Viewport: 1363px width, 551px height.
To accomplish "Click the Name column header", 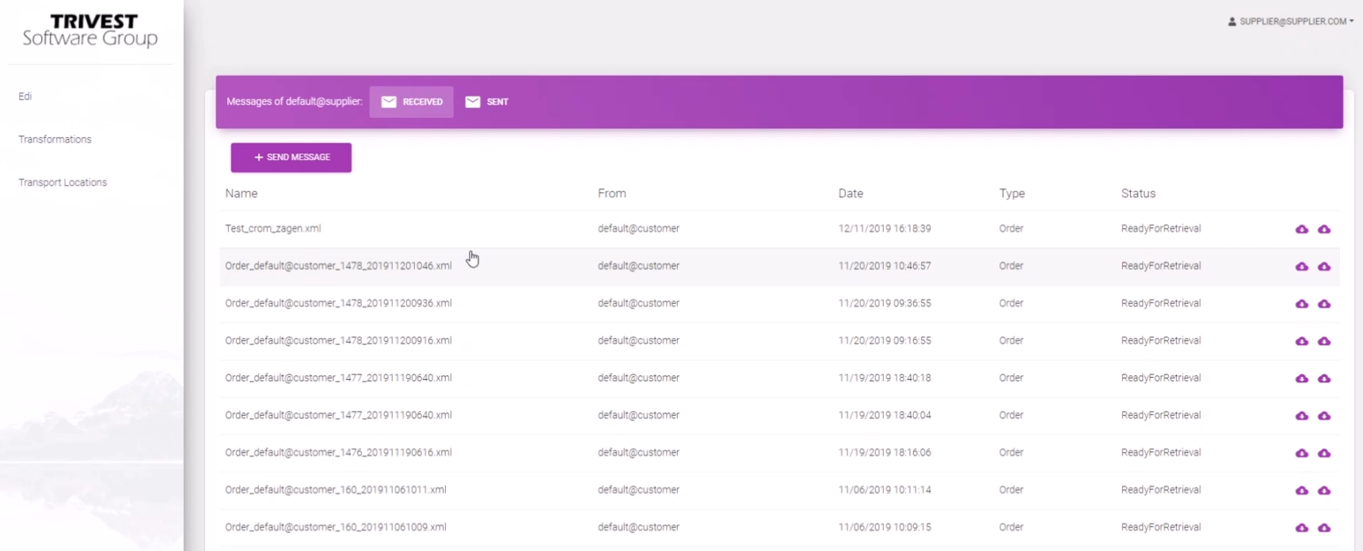I will pyautogui.click(x=241, y=193).
